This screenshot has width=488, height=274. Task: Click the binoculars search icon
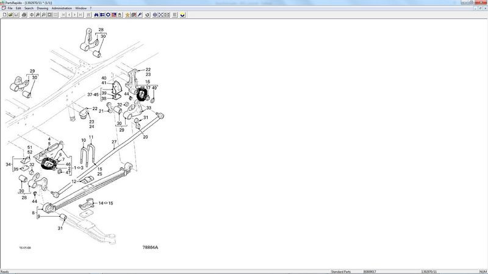(96, 15)
